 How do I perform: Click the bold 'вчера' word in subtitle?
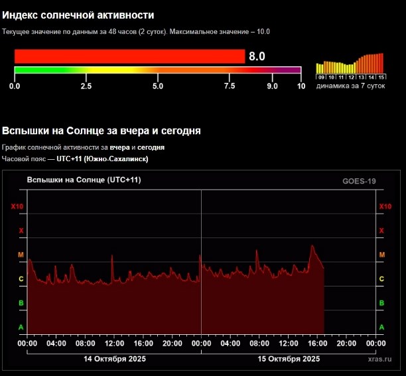pyautogui.click(x=120, y=147)
